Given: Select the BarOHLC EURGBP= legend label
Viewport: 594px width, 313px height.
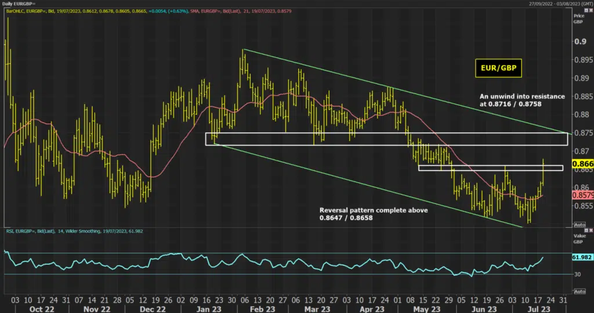Looking at the screenshot, I should (97, 12).
